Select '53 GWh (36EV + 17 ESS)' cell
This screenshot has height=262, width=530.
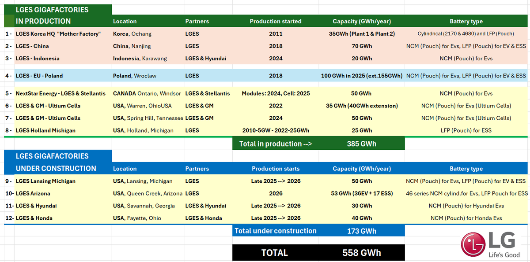click(362, 193)
